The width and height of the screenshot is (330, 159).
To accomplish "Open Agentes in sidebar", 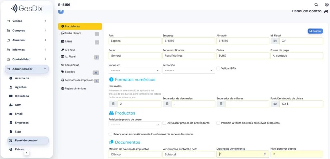I will (x=28, y=87).
